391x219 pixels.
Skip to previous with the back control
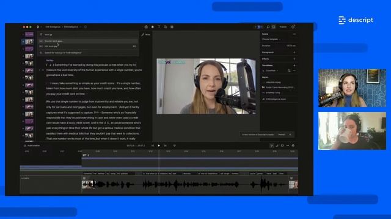[x=152, y=145]
